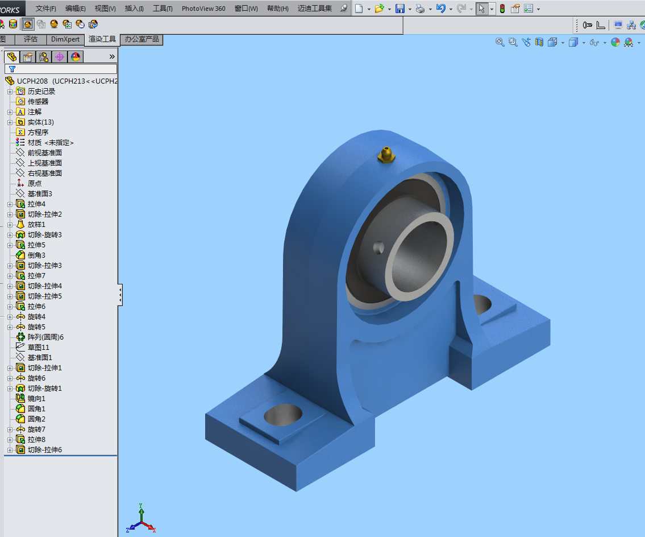645x537 pixels.
Task: Select 材质 <未指定> in the tree
Action: (x=51, y=143)
